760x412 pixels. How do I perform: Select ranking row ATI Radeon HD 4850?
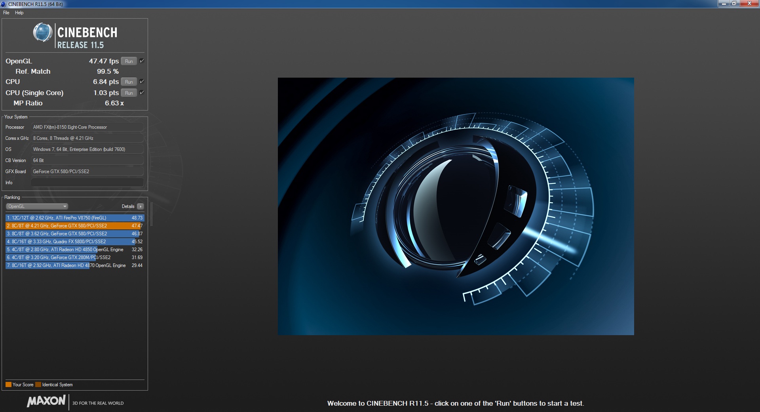tap(75, 250)
